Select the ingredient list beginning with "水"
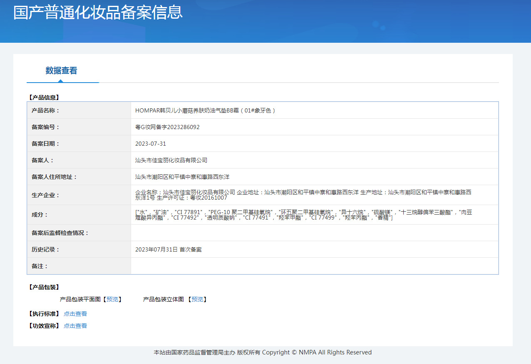The image size is (531, 364). tap(304, 215)
